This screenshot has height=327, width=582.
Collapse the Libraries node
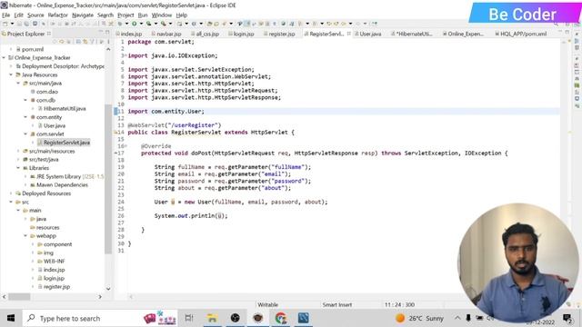click(x=18, y=168)
